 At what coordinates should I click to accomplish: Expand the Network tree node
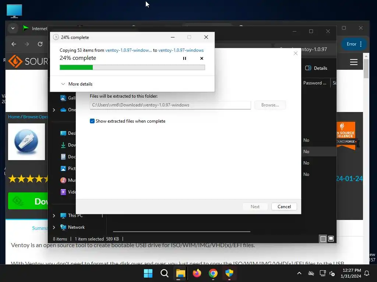(54, 227)
